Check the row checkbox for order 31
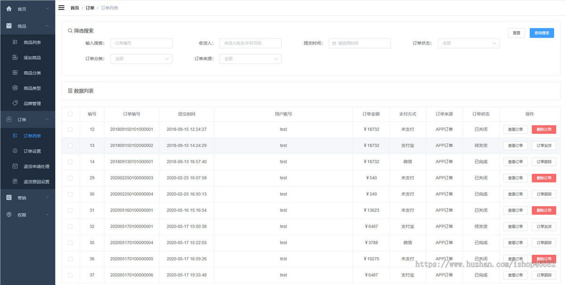 pyautogui.click(x=70, y=210)
